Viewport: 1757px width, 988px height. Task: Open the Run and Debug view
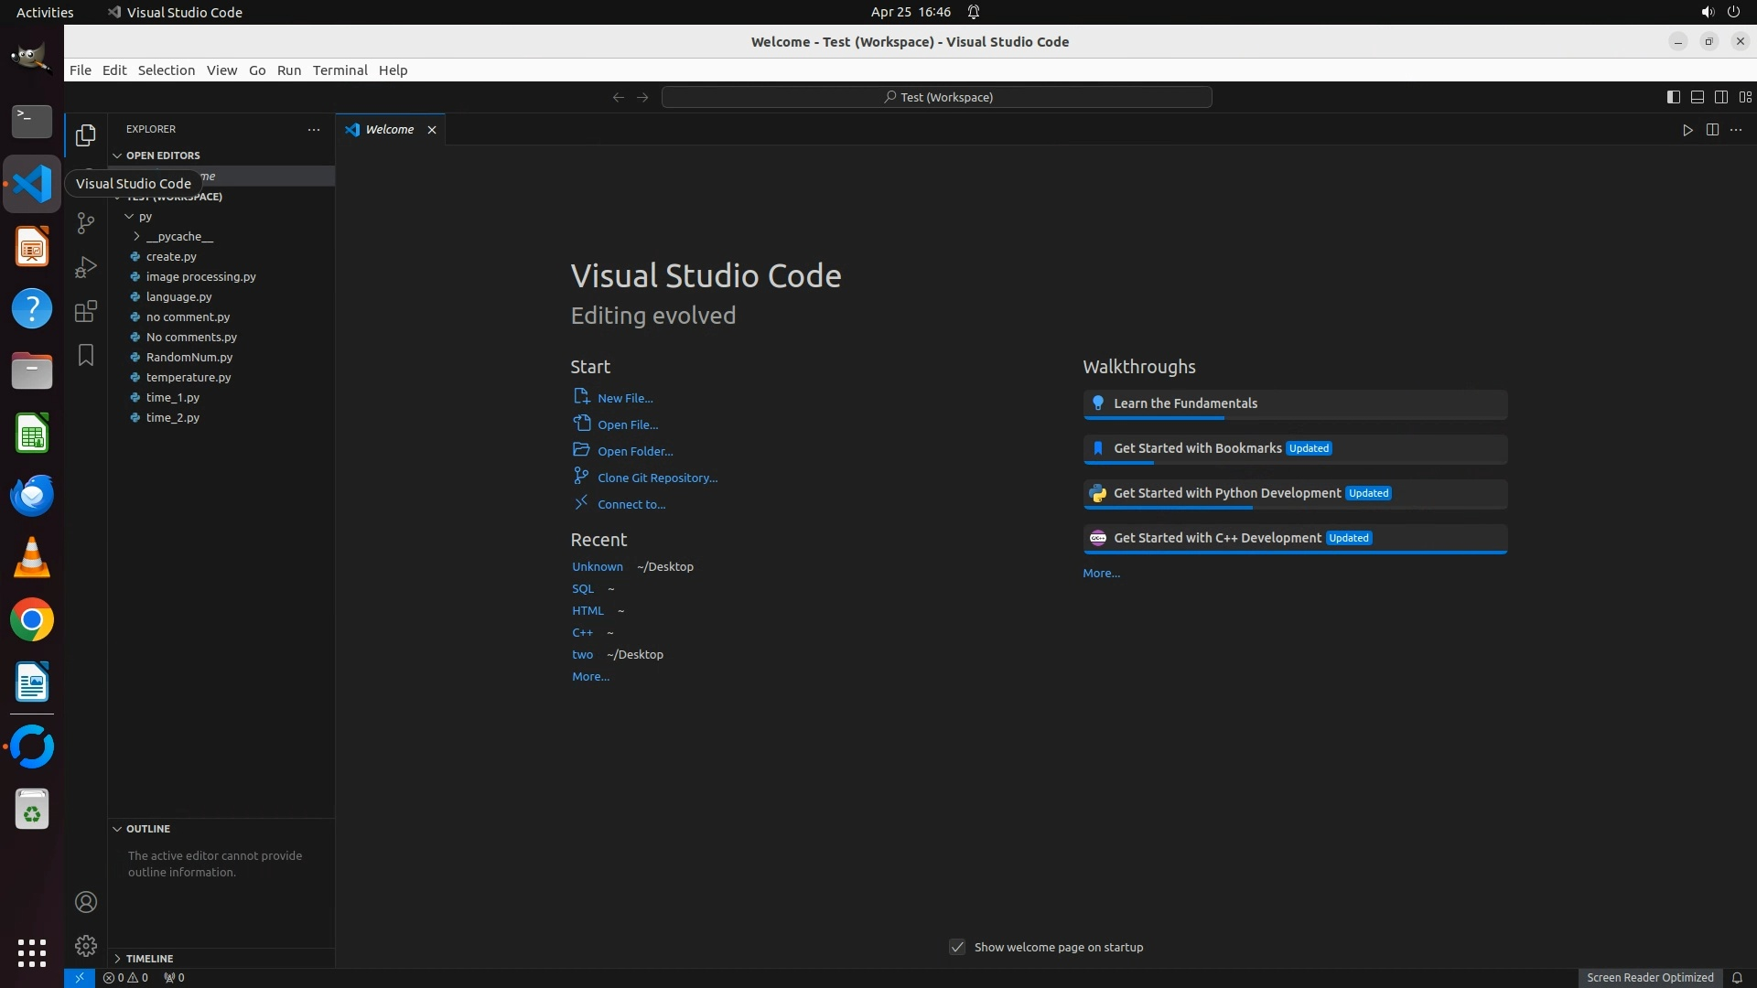(85, 267)
